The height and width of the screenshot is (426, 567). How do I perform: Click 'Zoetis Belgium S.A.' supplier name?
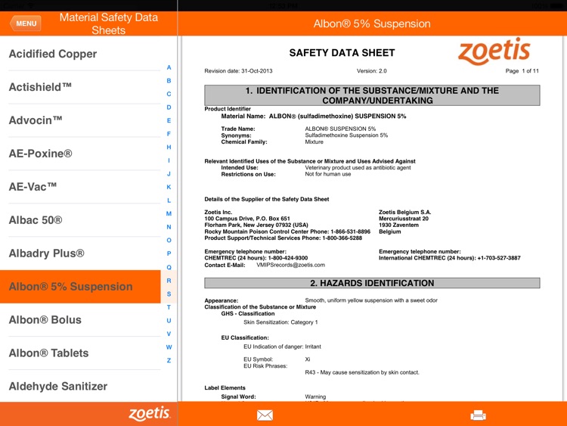click(x=404, y=212)
